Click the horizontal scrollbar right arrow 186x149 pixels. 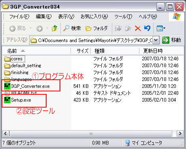click(x=180, y=134)
